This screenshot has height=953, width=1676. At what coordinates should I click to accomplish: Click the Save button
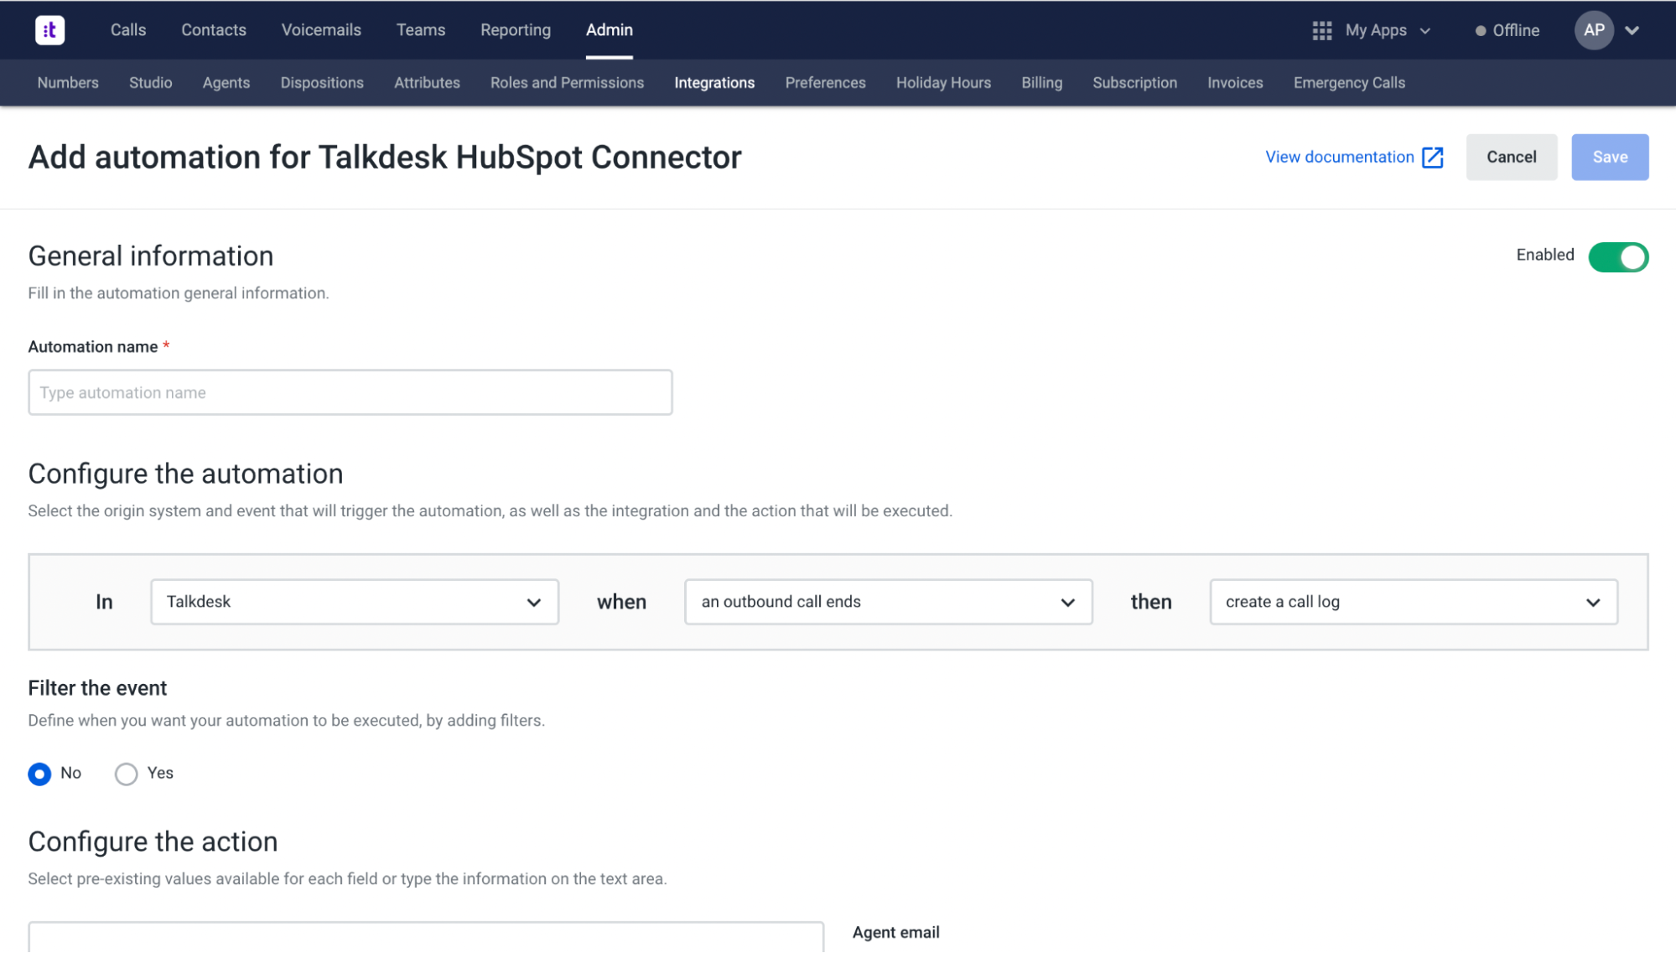1609,158
